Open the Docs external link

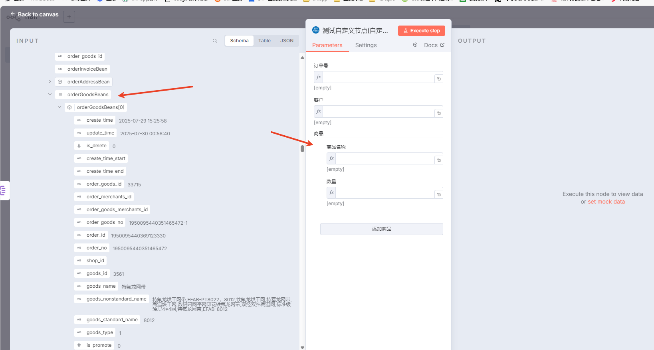point(434,45)
